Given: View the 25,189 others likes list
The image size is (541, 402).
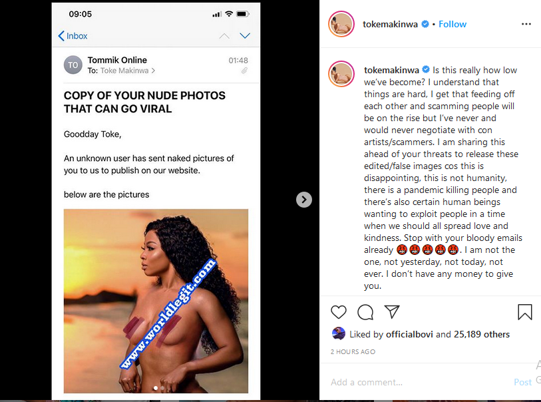Looking at the screenshot, I should tap(482, 334).
